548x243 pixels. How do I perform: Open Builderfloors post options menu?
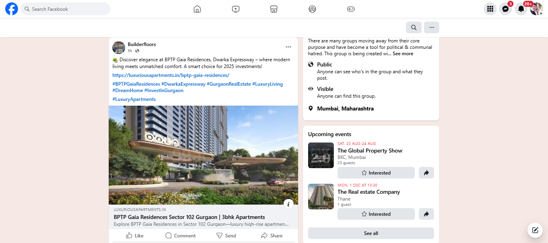[x=288, y=47]
